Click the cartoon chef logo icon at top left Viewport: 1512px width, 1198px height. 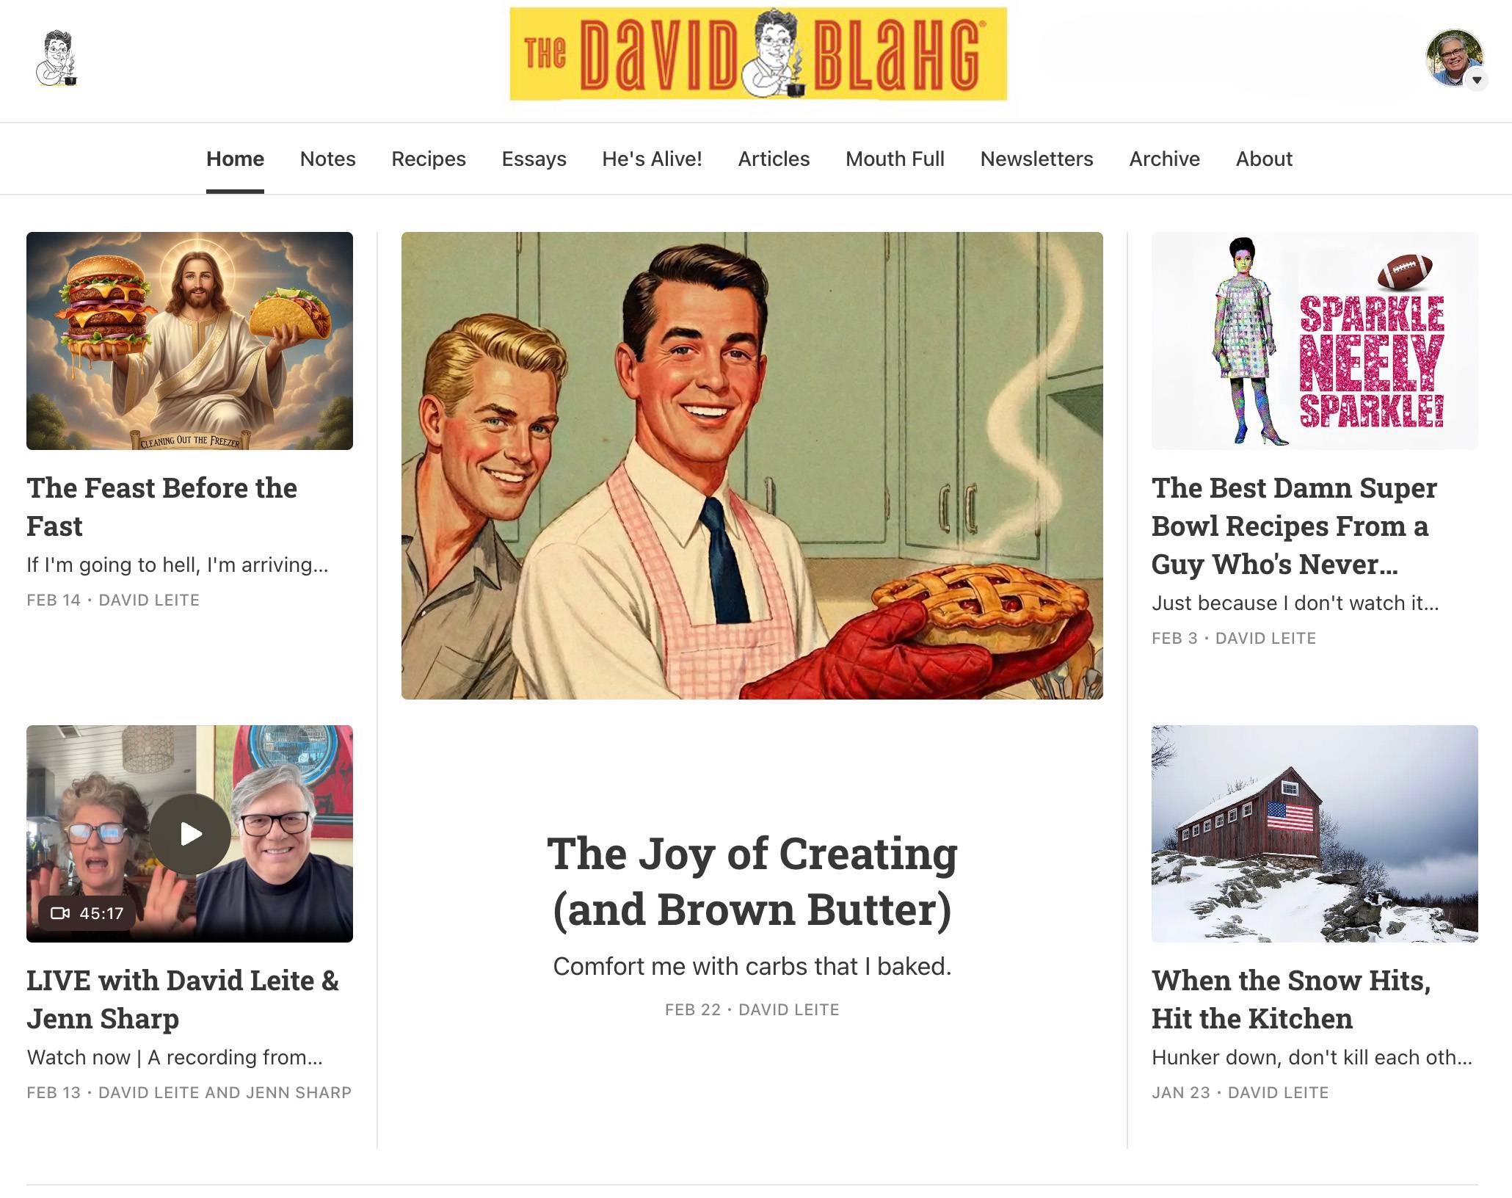(57, 59)
